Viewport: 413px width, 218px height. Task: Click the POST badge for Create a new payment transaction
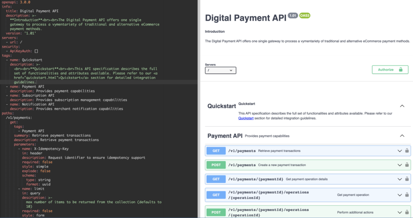pyautogui.click(x=216, y=165)
